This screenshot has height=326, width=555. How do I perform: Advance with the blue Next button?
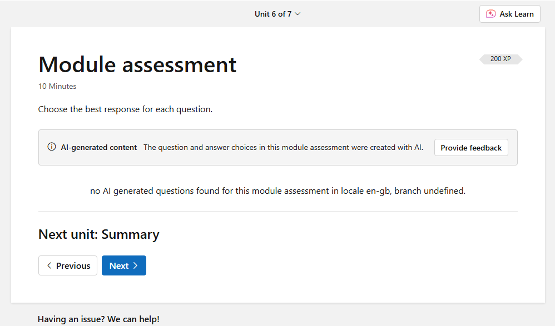pyautogui.click(x=123, y=265)
